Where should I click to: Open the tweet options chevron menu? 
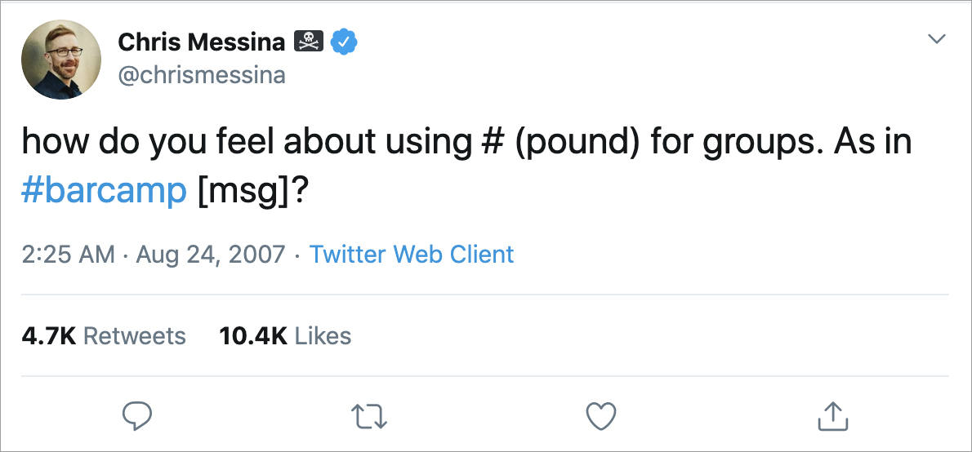937,39
